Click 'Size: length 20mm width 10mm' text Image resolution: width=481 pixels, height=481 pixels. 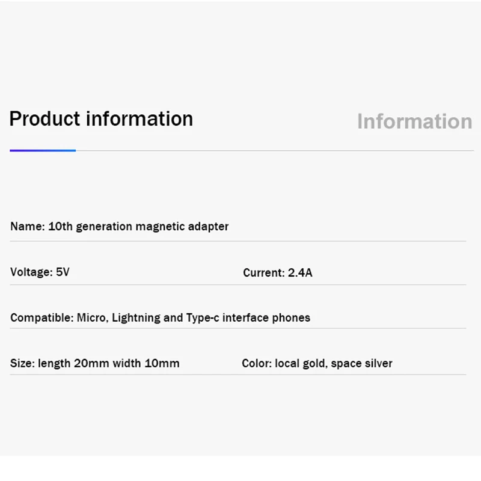tap(95, 364)
